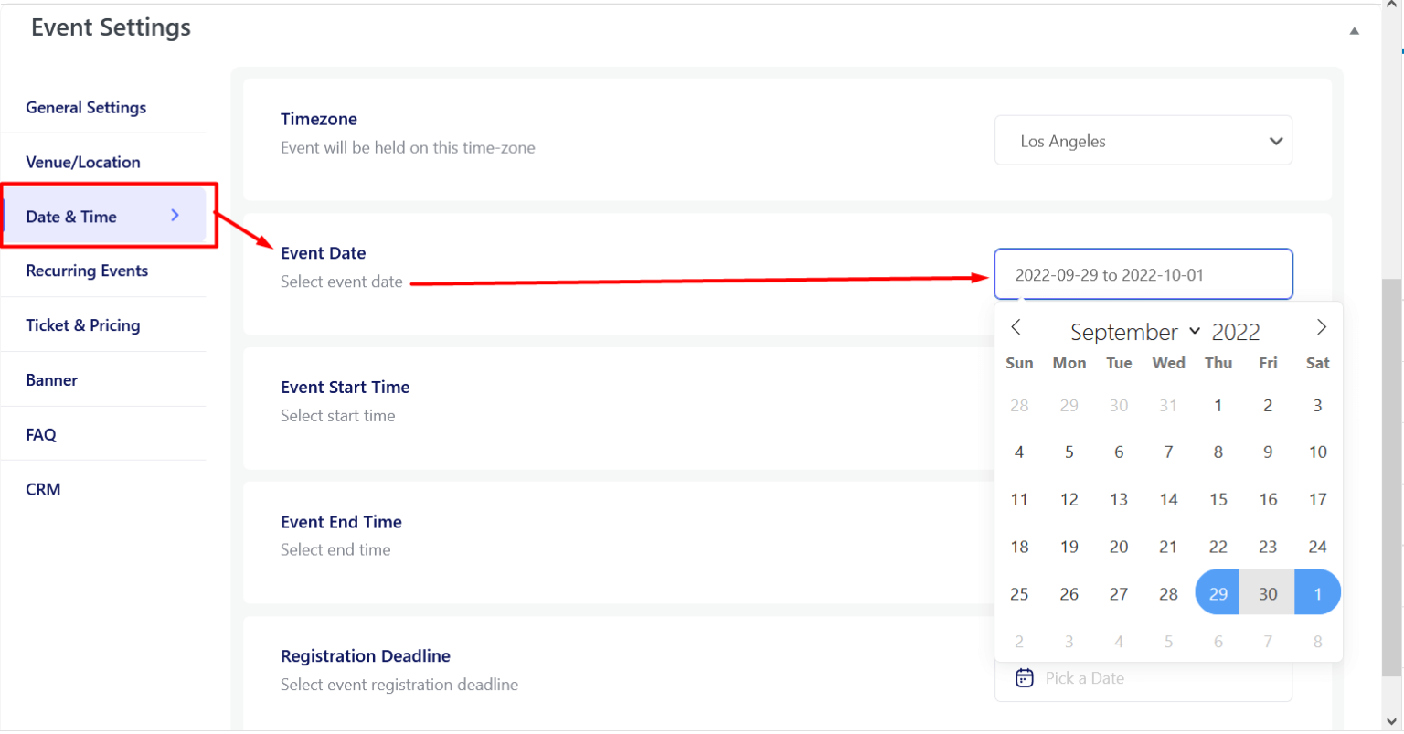1404x734 pixels.
Task: Switch to the Banner section
Action: pos(52,379)
